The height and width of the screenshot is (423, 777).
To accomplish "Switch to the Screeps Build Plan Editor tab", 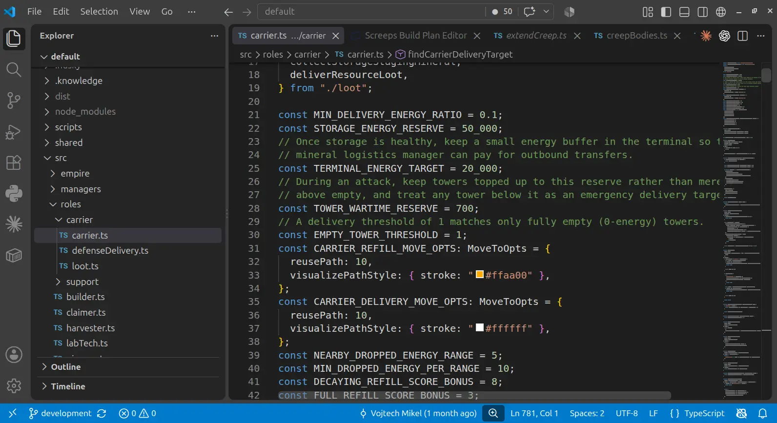I will [416, 36].
